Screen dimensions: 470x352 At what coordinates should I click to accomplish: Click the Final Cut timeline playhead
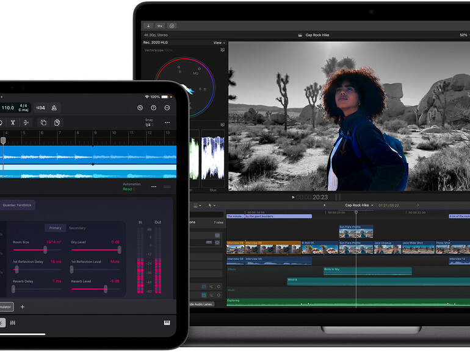click(x=356, y=213)
